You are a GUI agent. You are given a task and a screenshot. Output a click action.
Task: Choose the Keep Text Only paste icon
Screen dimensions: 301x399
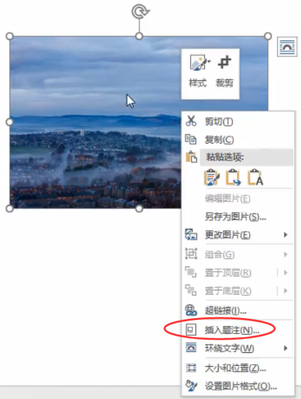(x=255, y=177)
